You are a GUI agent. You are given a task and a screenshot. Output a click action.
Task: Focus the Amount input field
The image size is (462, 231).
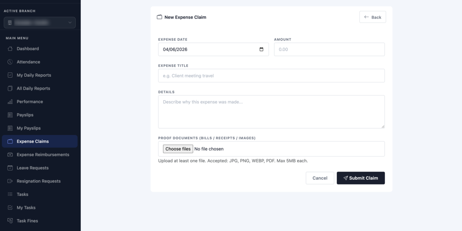point(329,49)
